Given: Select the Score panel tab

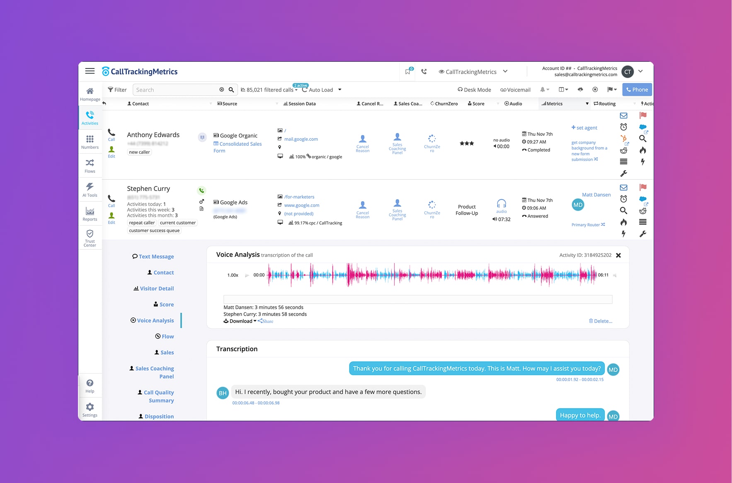Looking at the screenshot, I should click(x=164, y=304).
